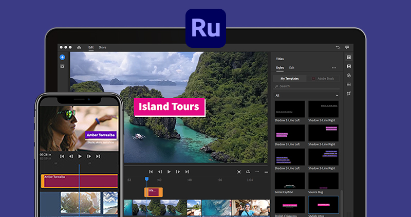The image size is (411, 217).
Task: Click the magnifier icon in the Search box
Action: [x=276, y=86]
